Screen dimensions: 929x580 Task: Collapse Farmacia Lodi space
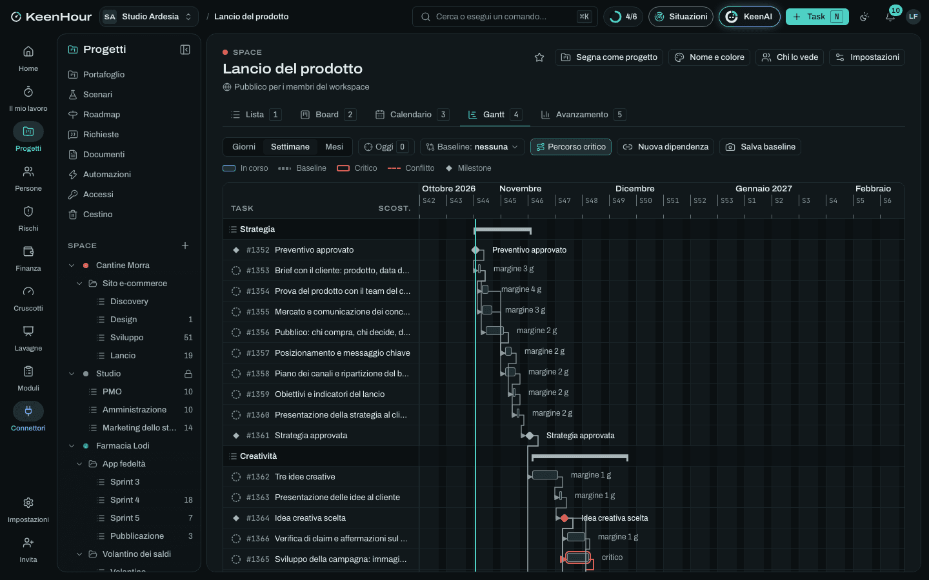coord(72,446)
